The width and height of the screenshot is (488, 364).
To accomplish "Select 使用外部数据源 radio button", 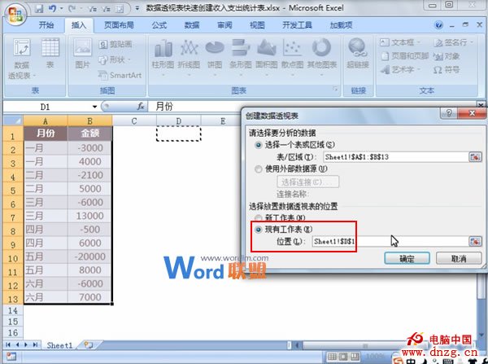I will point(259,169).
